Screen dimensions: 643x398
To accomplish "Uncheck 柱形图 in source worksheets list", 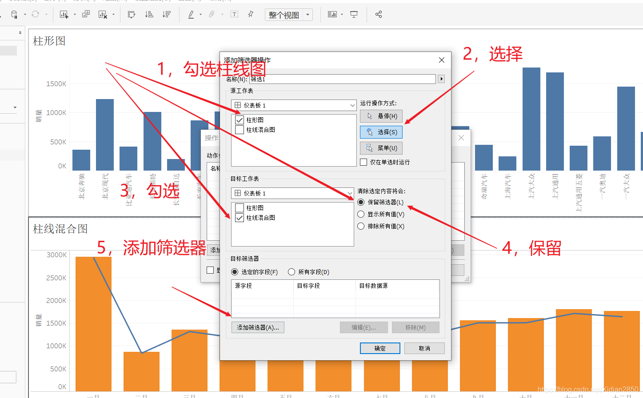I will (x=240, y=120).
